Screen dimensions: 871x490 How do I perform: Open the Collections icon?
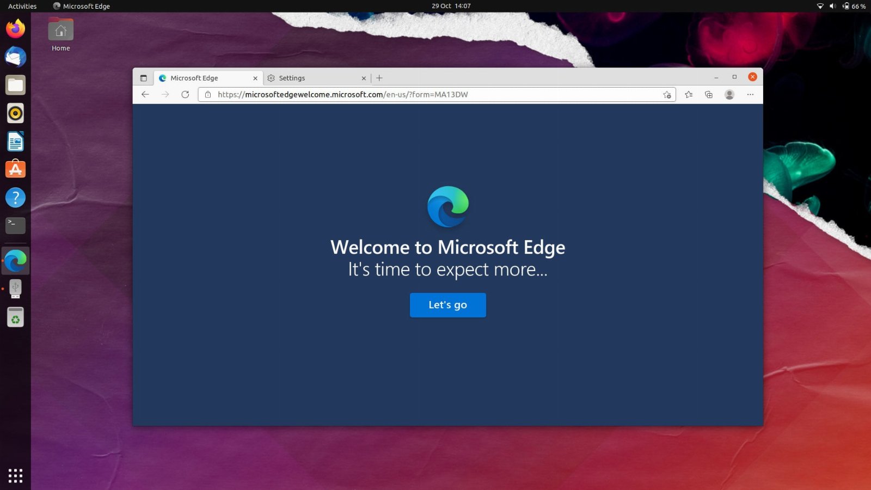(709, 94)
